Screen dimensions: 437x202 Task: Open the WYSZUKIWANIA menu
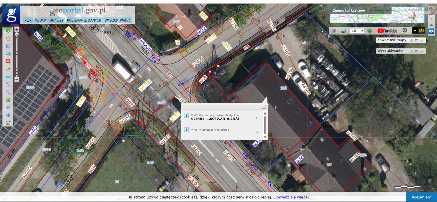point(118,20)
